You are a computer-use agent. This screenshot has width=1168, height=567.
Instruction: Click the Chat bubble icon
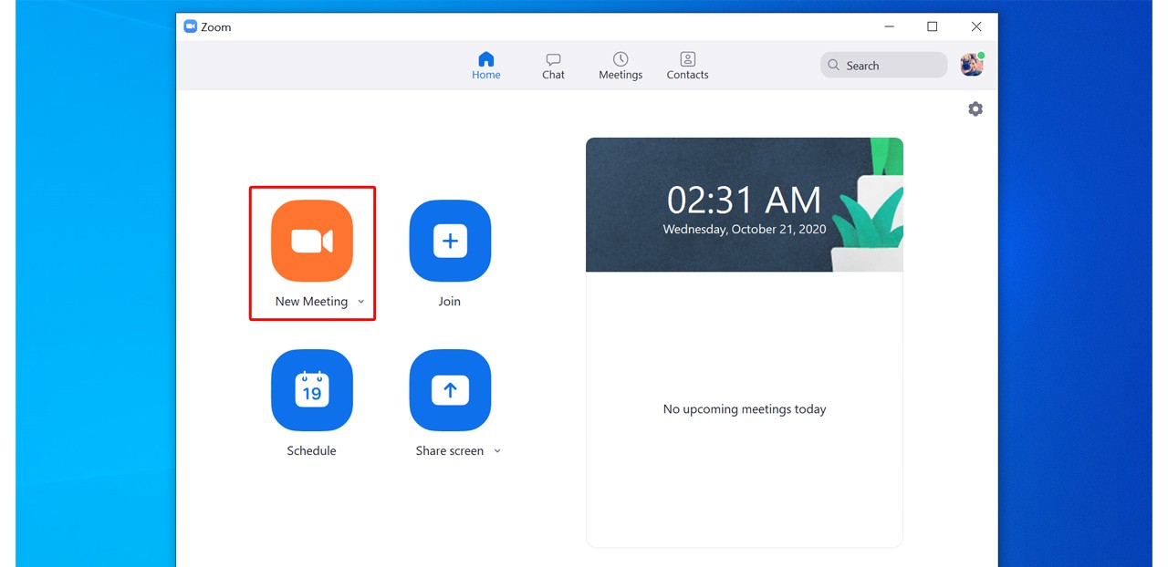pos(553,57)
